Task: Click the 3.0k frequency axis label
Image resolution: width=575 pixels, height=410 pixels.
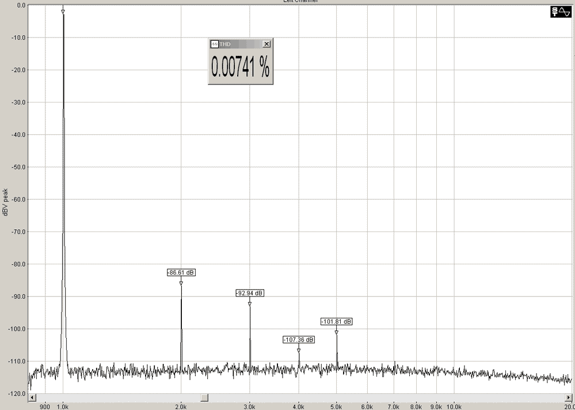Action: (250, 407)
